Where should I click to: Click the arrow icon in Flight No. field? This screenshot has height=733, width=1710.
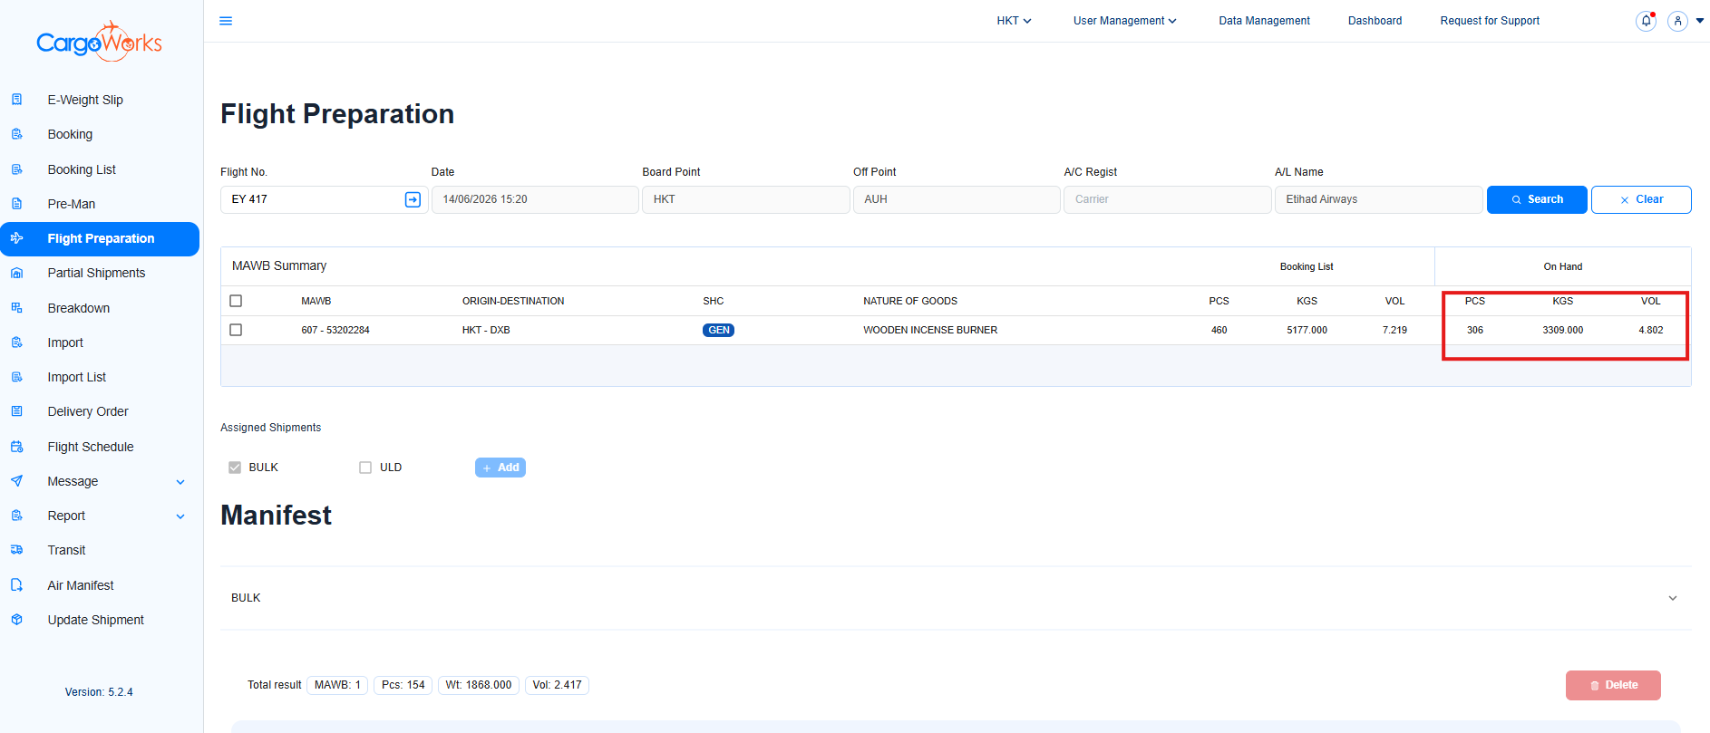click(x=413, y=199)
